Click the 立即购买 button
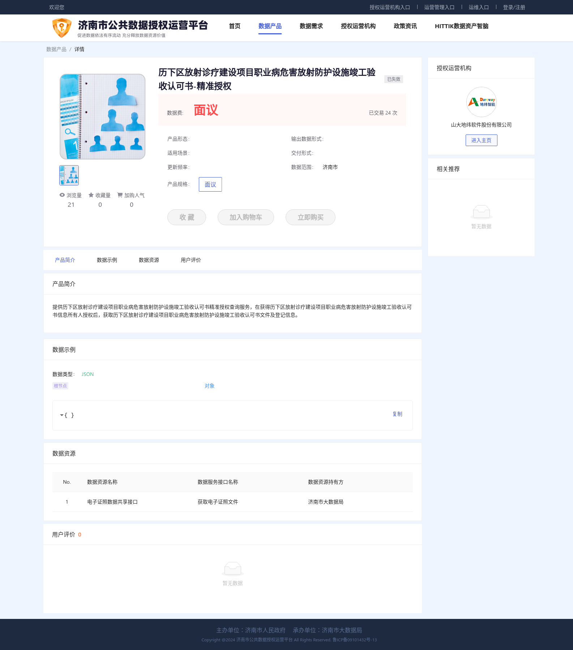The width and height of the screenshot is (573, 650). (311, 217)
